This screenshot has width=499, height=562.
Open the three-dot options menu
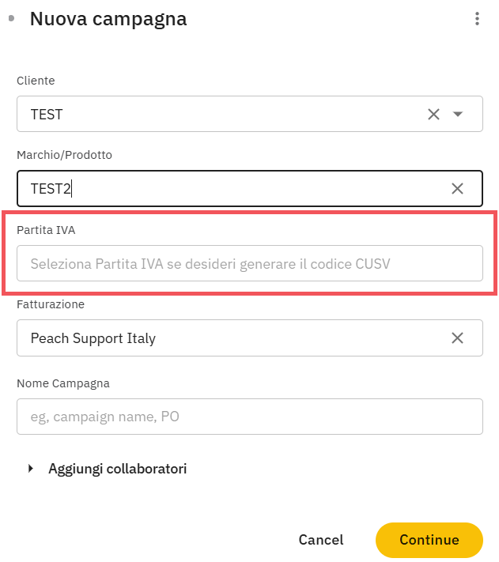click(477, 19)
